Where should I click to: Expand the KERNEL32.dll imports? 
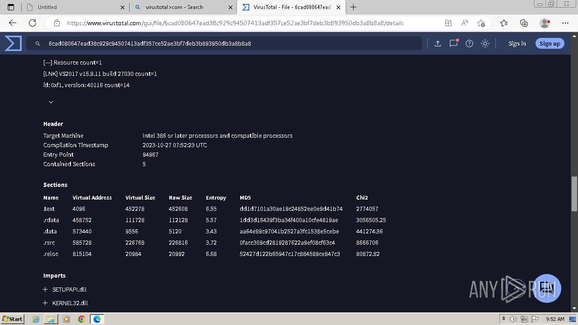[x=45, y=303]
